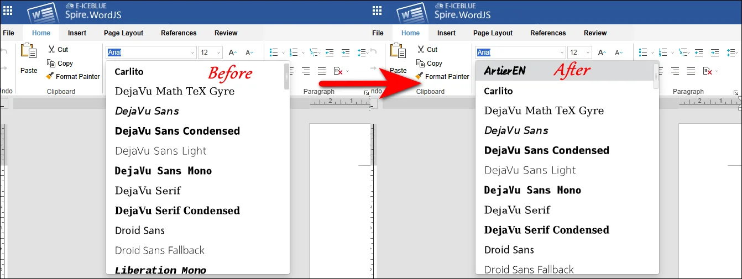Expand bullet style arrow in the Before panel
Viewport: 742px width, 279px height.
[x=283, y=53]
